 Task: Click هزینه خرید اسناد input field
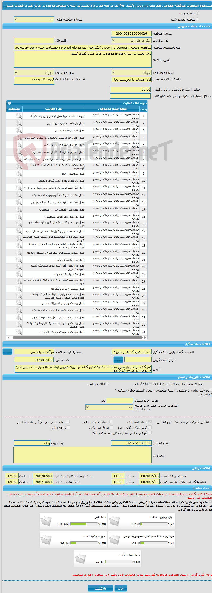pos(120,400)
